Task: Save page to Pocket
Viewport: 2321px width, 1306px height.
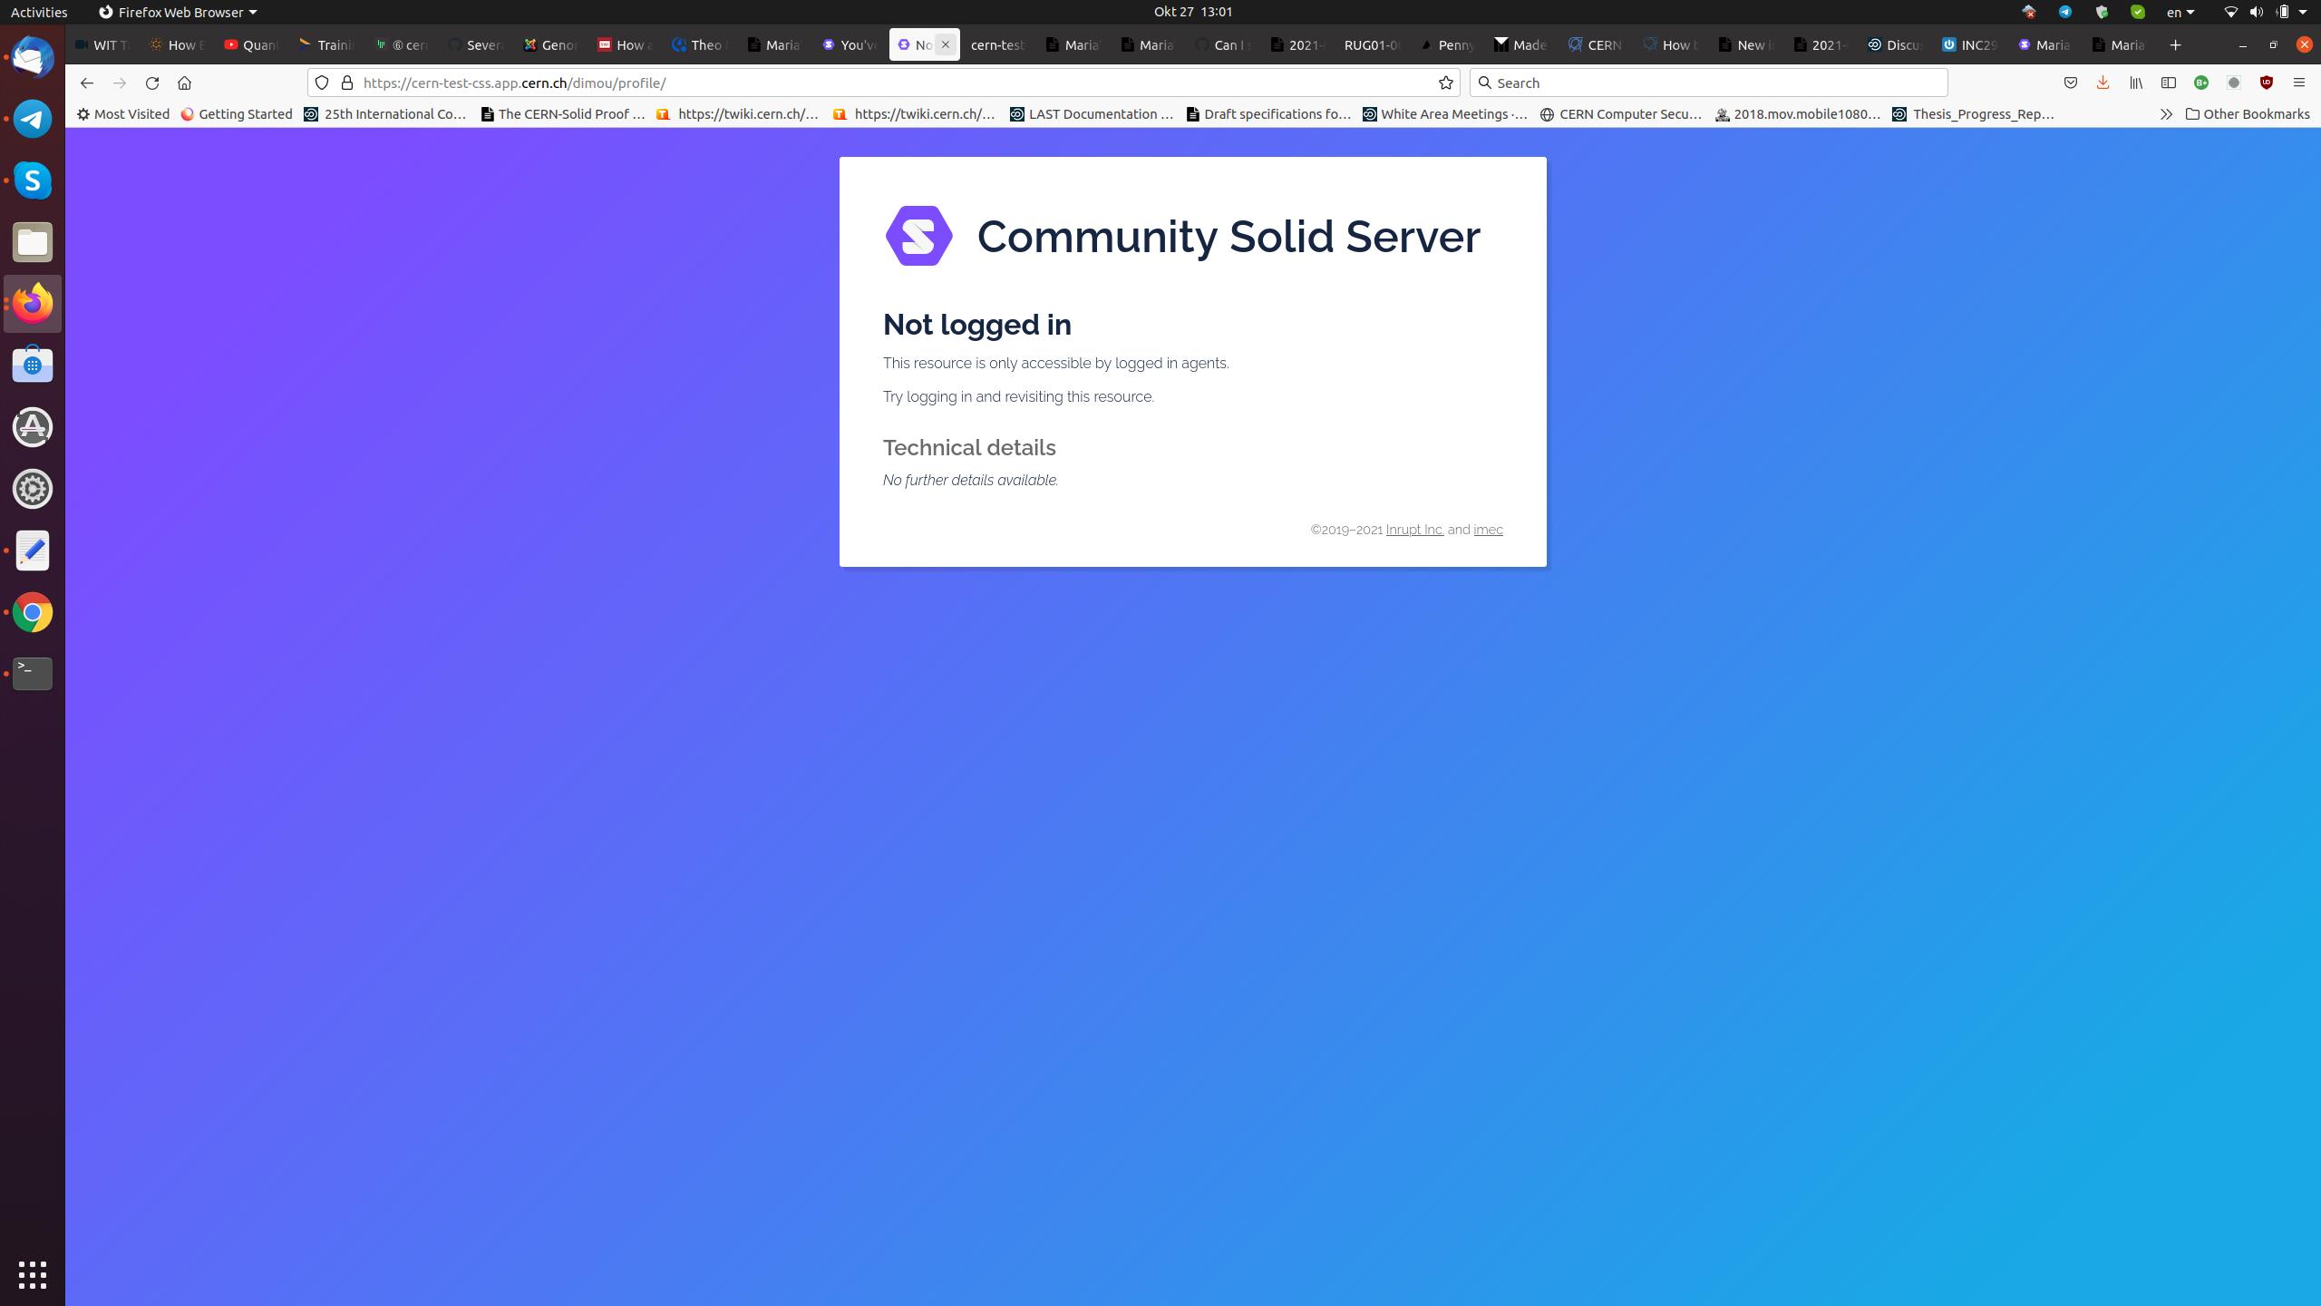Action: [x=2071, y=83]
